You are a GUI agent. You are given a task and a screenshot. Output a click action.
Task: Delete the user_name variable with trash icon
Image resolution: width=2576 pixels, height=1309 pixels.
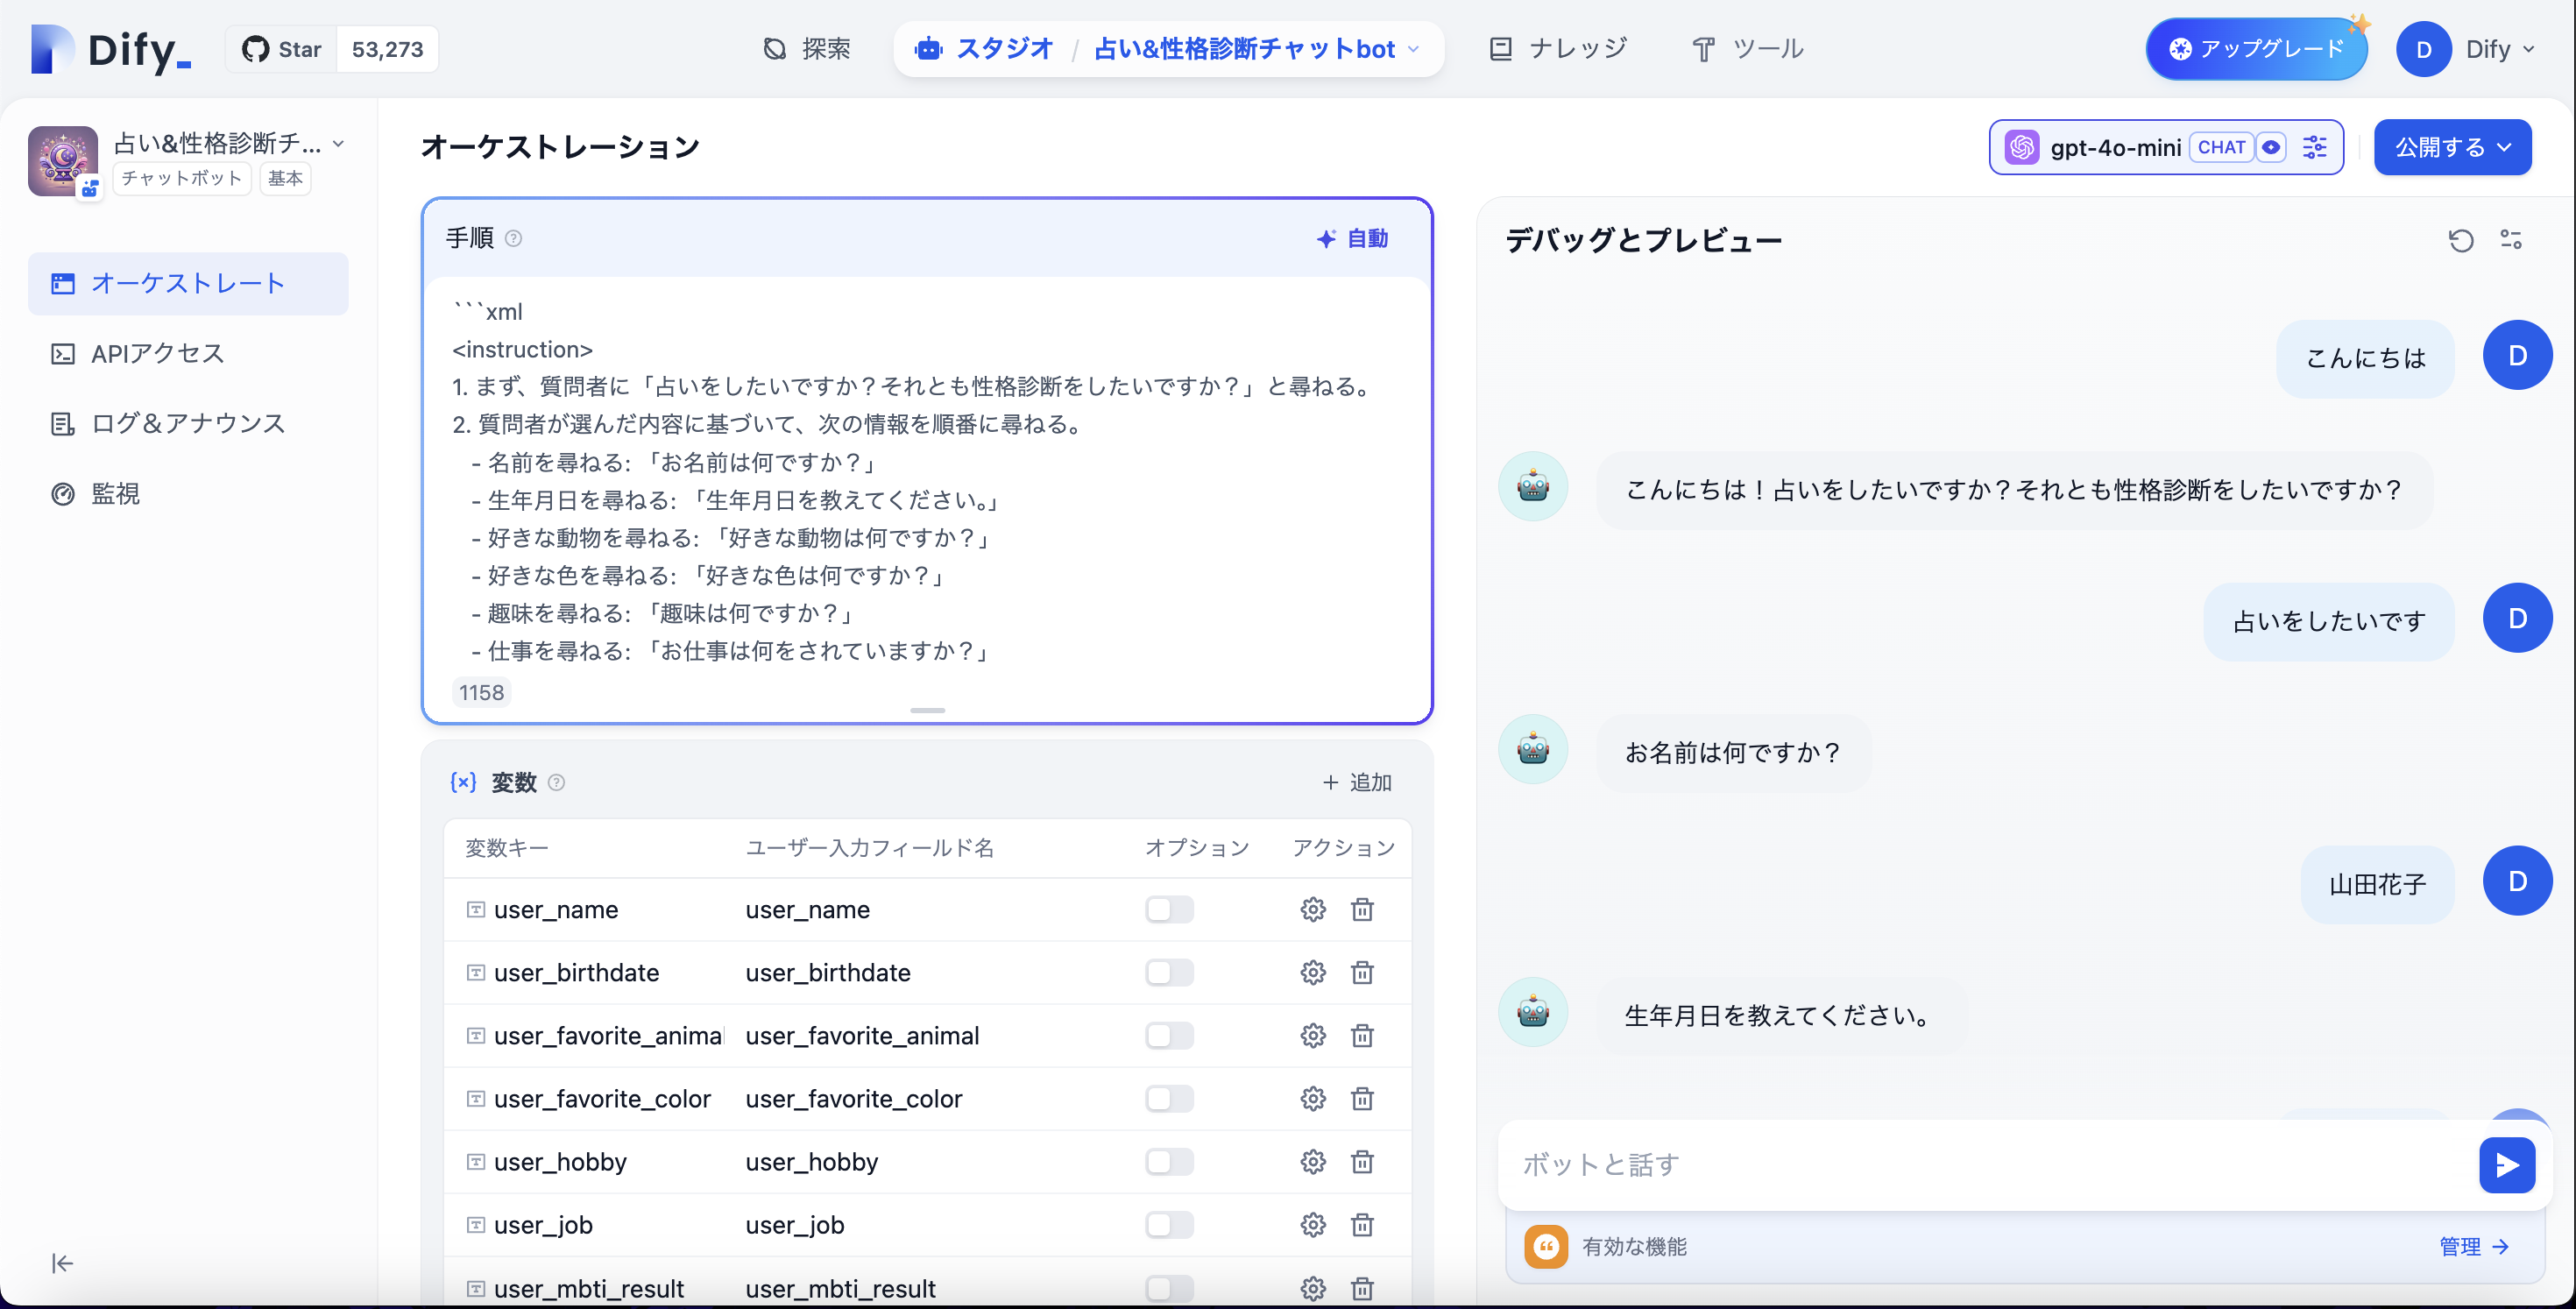coord(1362,910)
